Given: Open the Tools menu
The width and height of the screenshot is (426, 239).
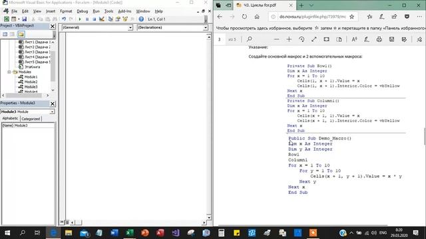Looking at the screenshot, I should [108, 11].
